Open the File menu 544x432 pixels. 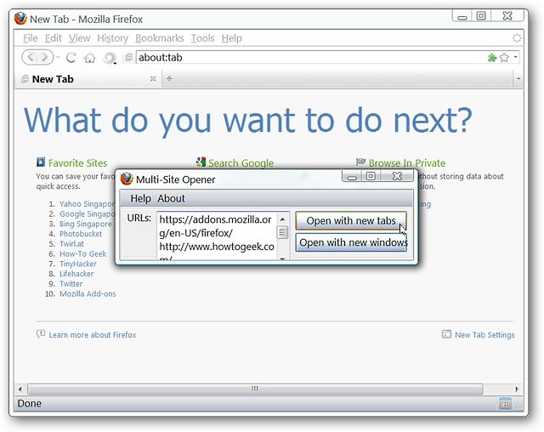pos(31,38)
